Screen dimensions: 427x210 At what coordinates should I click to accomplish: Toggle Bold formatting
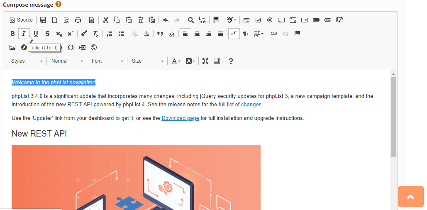(12, 34)
